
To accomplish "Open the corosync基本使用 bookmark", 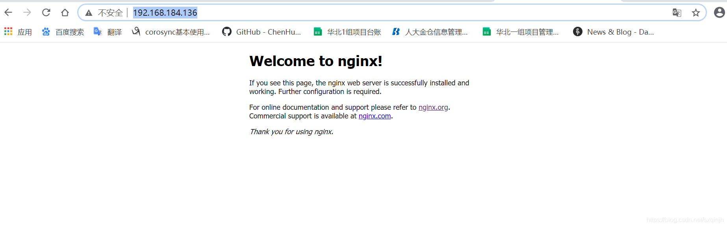I will coord(171,32).
